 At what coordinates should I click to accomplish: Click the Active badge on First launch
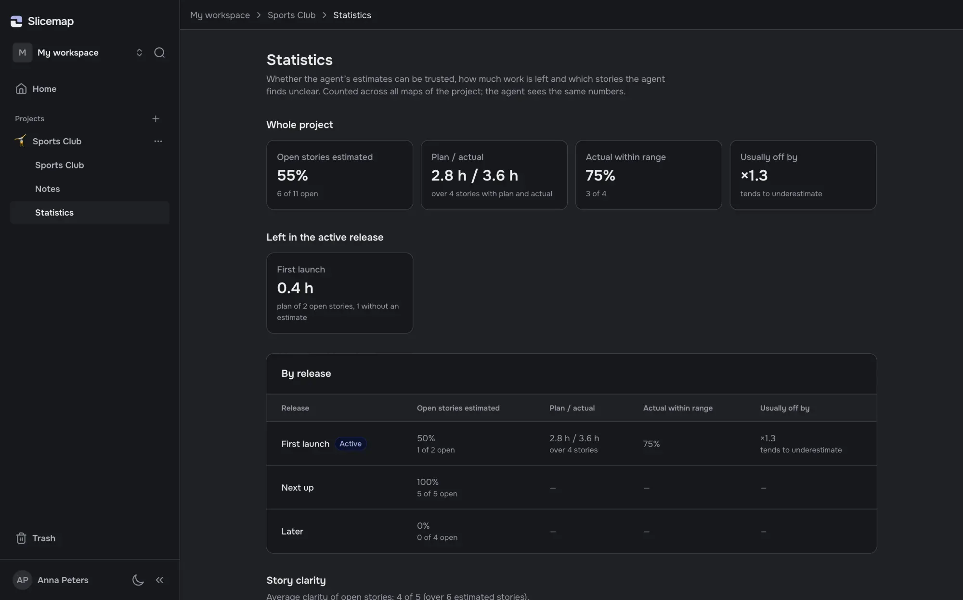click(x=351, y=444)
